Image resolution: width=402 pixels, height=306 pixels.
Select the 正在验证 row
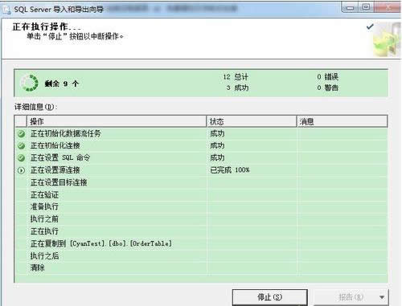(x=201, y=194)
